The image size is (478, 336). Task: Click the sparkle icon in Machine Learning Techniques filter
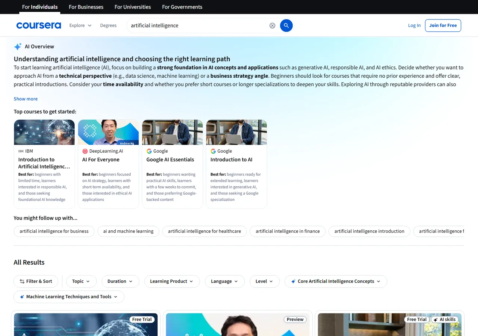(22, 297)
